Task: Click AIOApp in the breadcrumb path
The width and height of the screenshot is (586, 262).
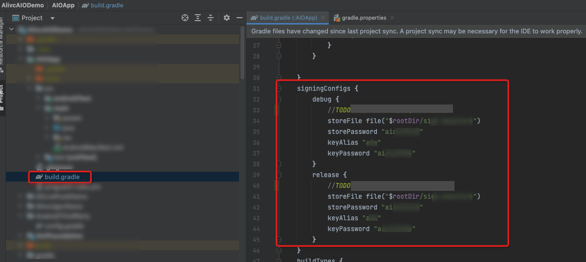Action: [x=63, y=5]
